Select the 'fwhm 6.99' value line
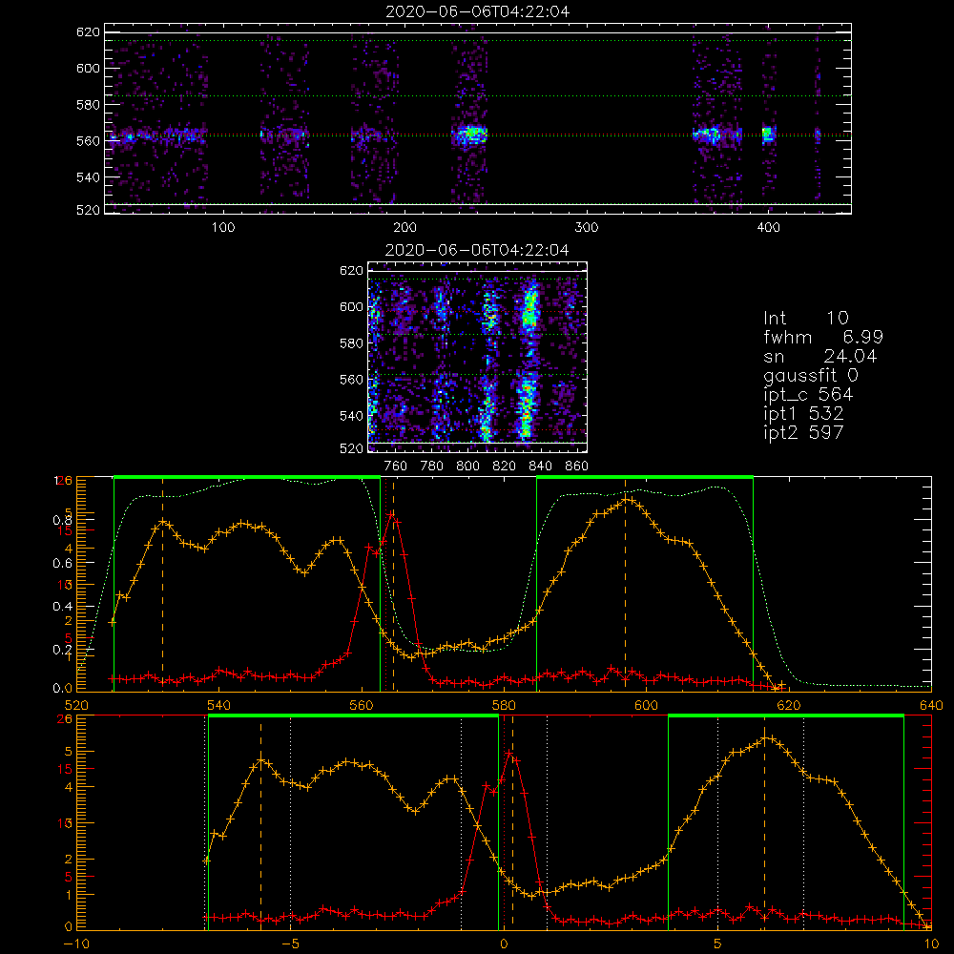This screenshot has width=954, height=954. coord(823,337)
